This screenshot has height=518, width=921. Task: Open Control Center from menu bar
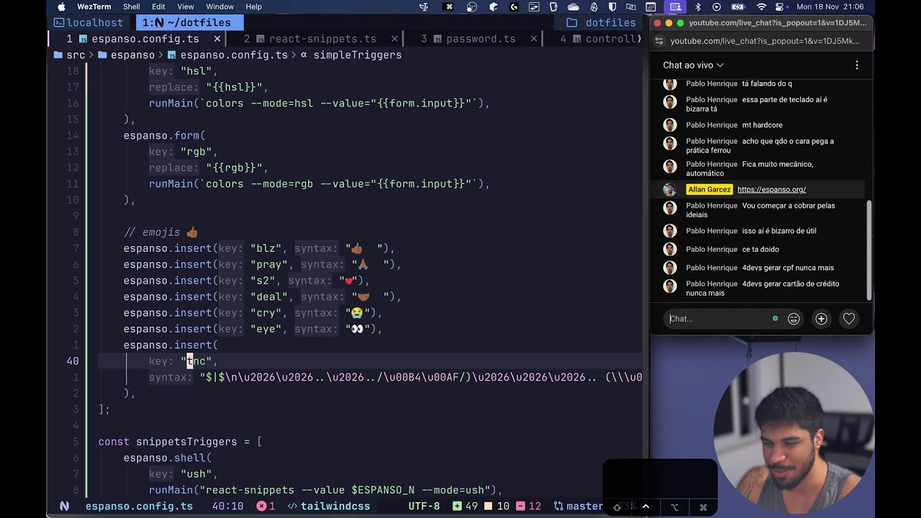click(x=780, y=6)
